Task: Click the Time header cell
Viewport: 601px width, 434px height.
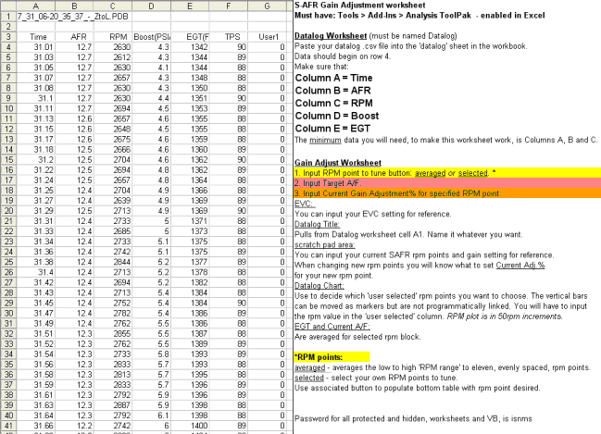Action: (x=35, y=37)
